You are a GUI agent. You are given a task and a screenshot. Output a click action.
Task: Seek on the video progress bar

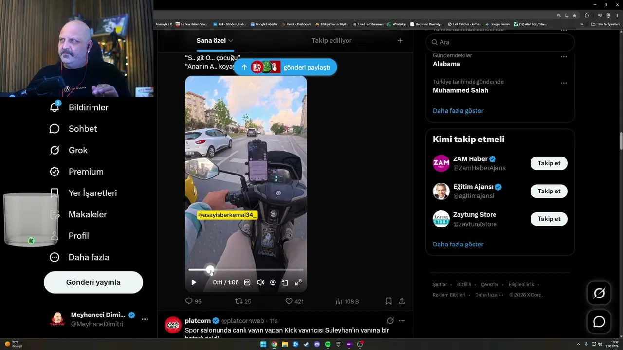coord(246,269)
